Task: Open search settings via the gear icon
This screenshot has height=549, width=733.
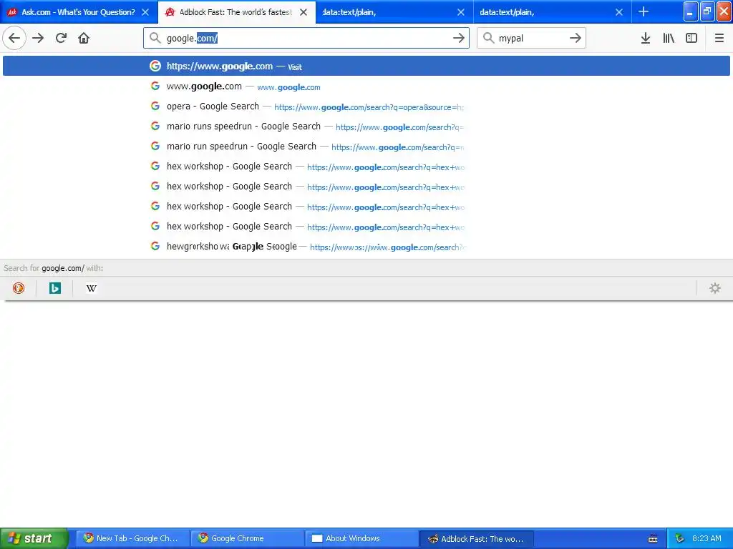Action: [x=715, y=288]
